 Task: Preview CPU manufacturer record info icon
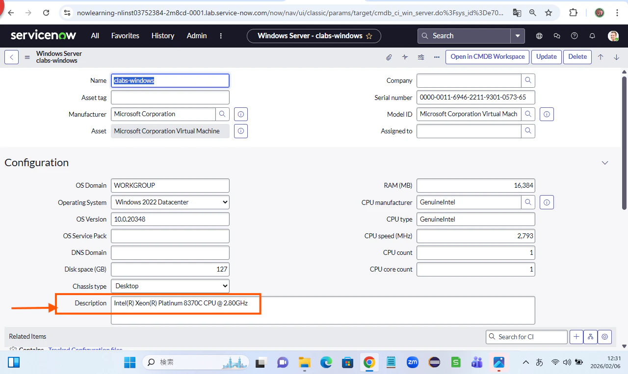[x=547, y=202]
